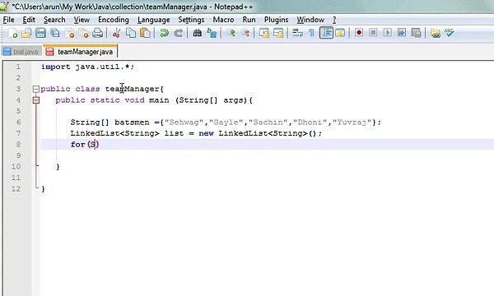Click the word "batsmen" on line 6
This screenshot has width=494, height=296.
click(132, 122)
